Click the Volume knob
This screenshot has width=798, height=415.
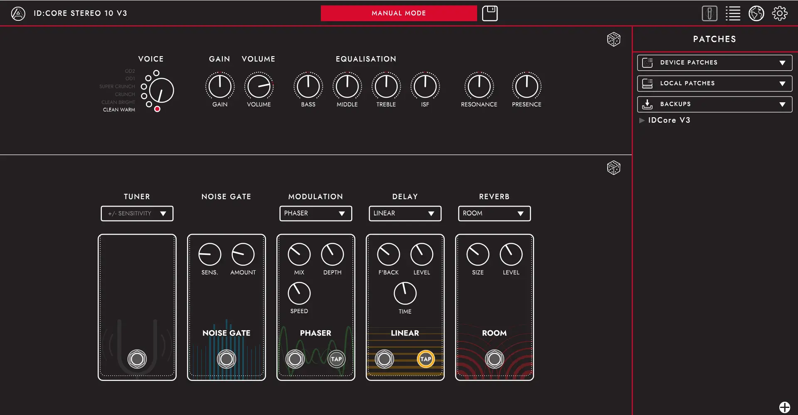coord(259,86)
